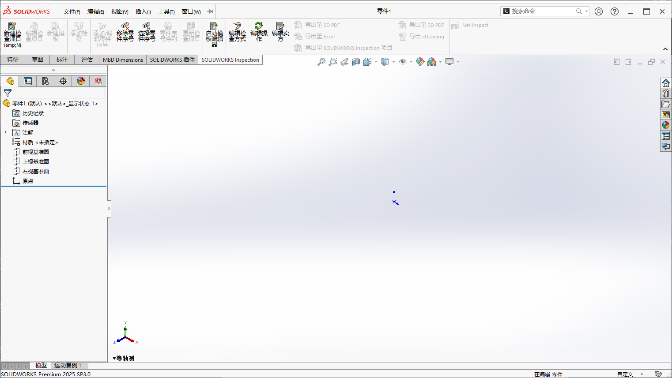Select the Zoom to Area tool
The image size is (672, 378).
pos(332,61)
